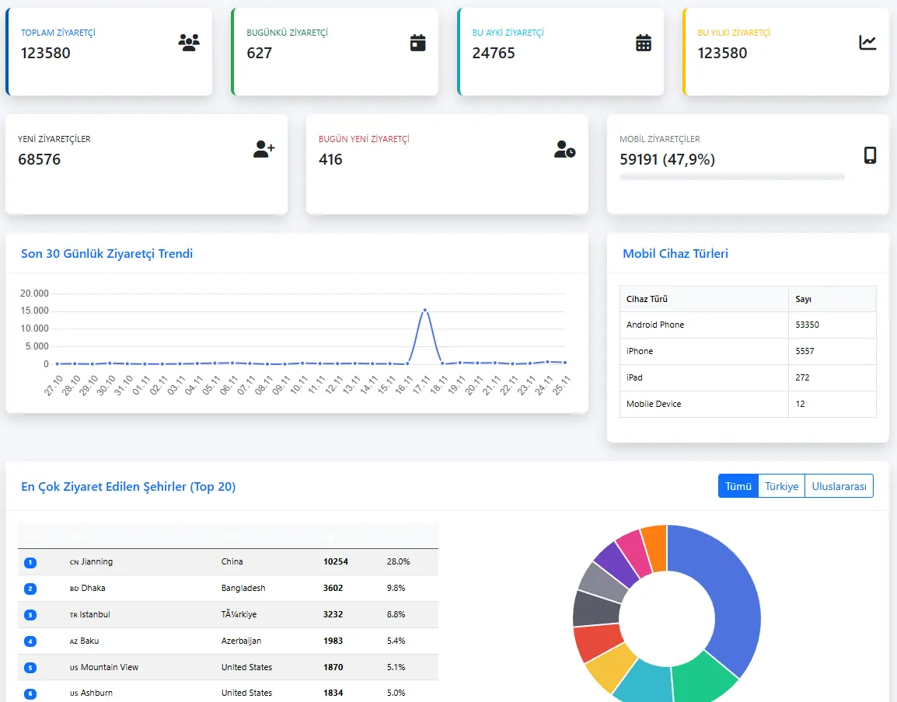The width and height of the screenshot is (897, 702).
Task: Click the Son 30 Günlük Ziyaretçi Trendi heading
Action: pyautogui.click(x=106, y=253)
